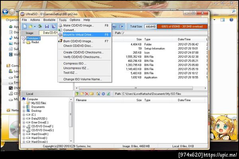239x159 pixels.
Task: Select Create CD/DVD Checksums menu entry
Action: [x=85, y=52]
